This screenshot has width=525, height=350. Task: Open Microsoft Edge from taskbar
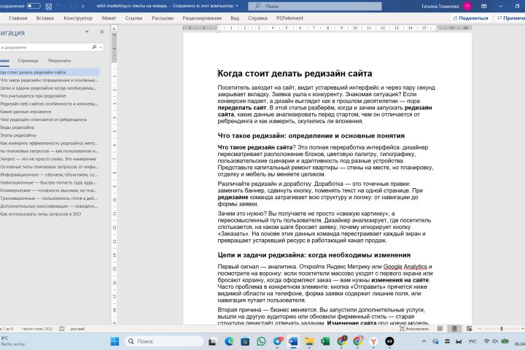[x=229, y=341]
